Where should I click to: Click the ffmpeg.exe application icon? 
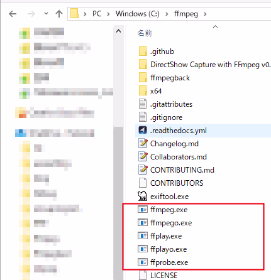[x=143, y=209]
